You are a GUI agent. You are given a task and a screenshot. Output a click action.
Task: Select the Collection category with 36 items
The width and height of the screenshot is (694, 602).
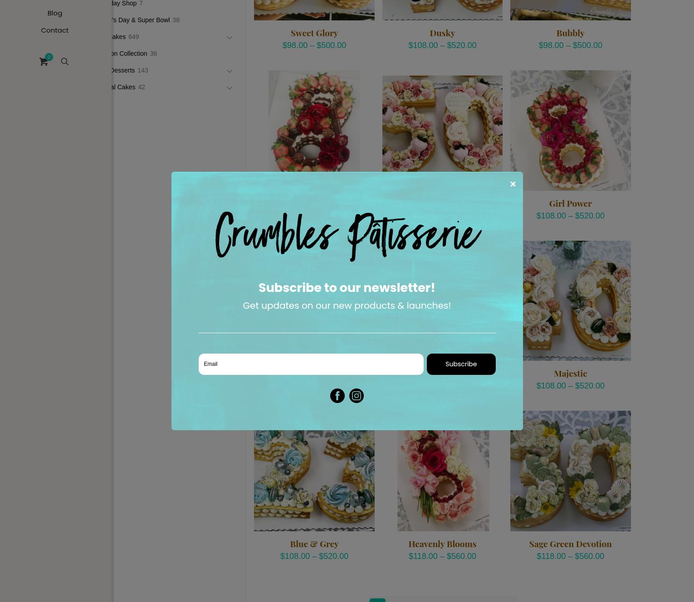tap(128, 53)
